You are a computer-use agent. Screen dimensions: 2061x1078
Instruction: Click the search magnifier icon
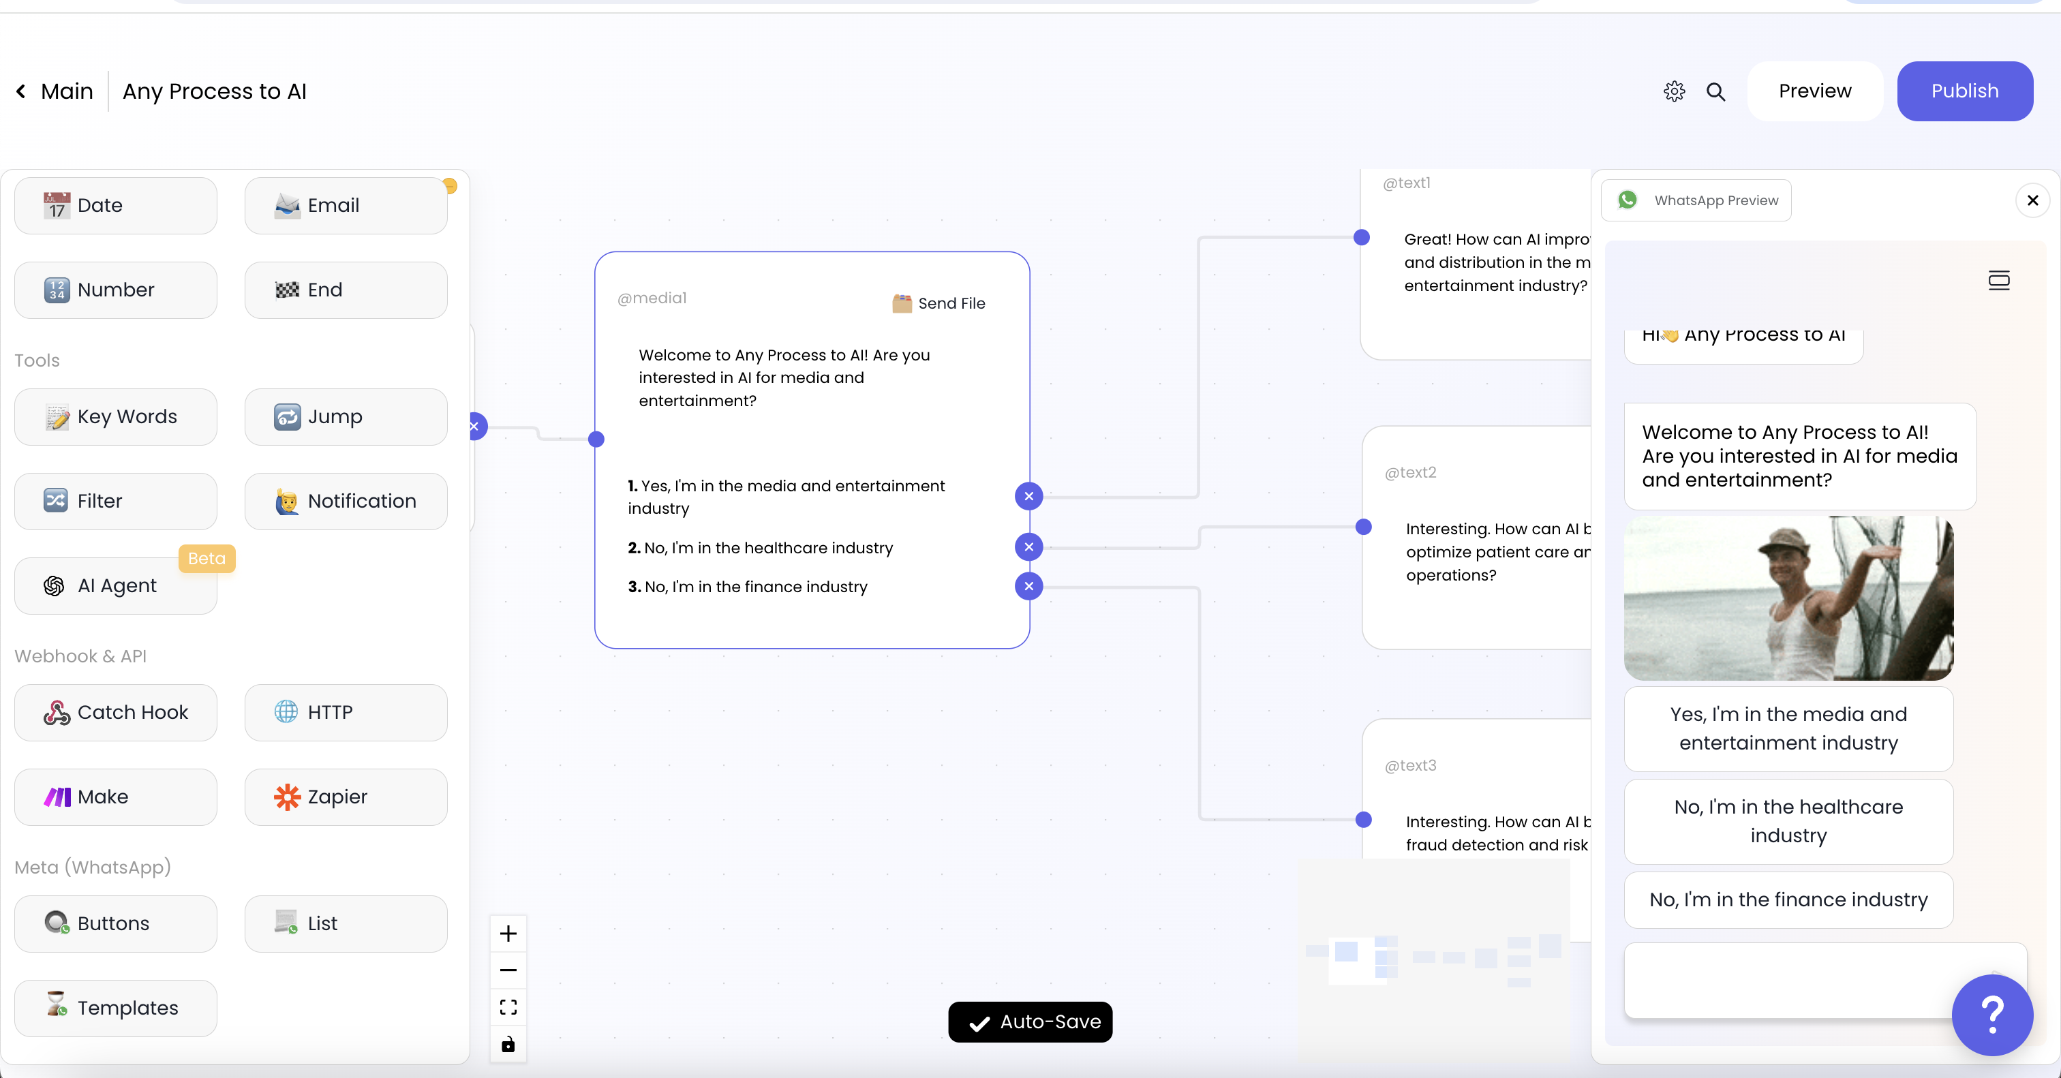[x=1715, y=91]
